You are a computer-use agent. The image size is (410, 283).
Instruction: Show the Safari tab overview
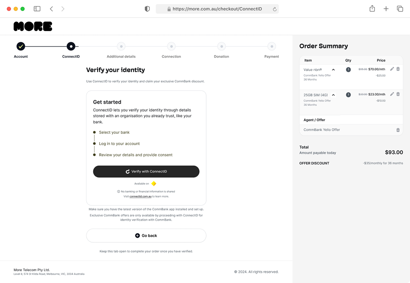[400, 9]
